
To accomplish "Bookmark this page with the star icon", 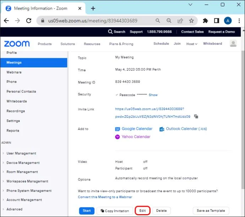I will tap(191, 21).
